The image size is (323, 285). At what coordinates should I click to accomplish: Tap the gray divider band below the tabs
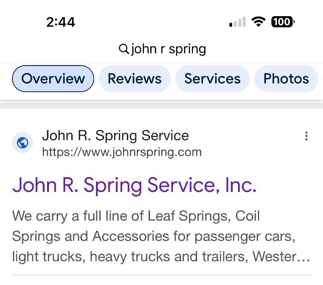161,104
